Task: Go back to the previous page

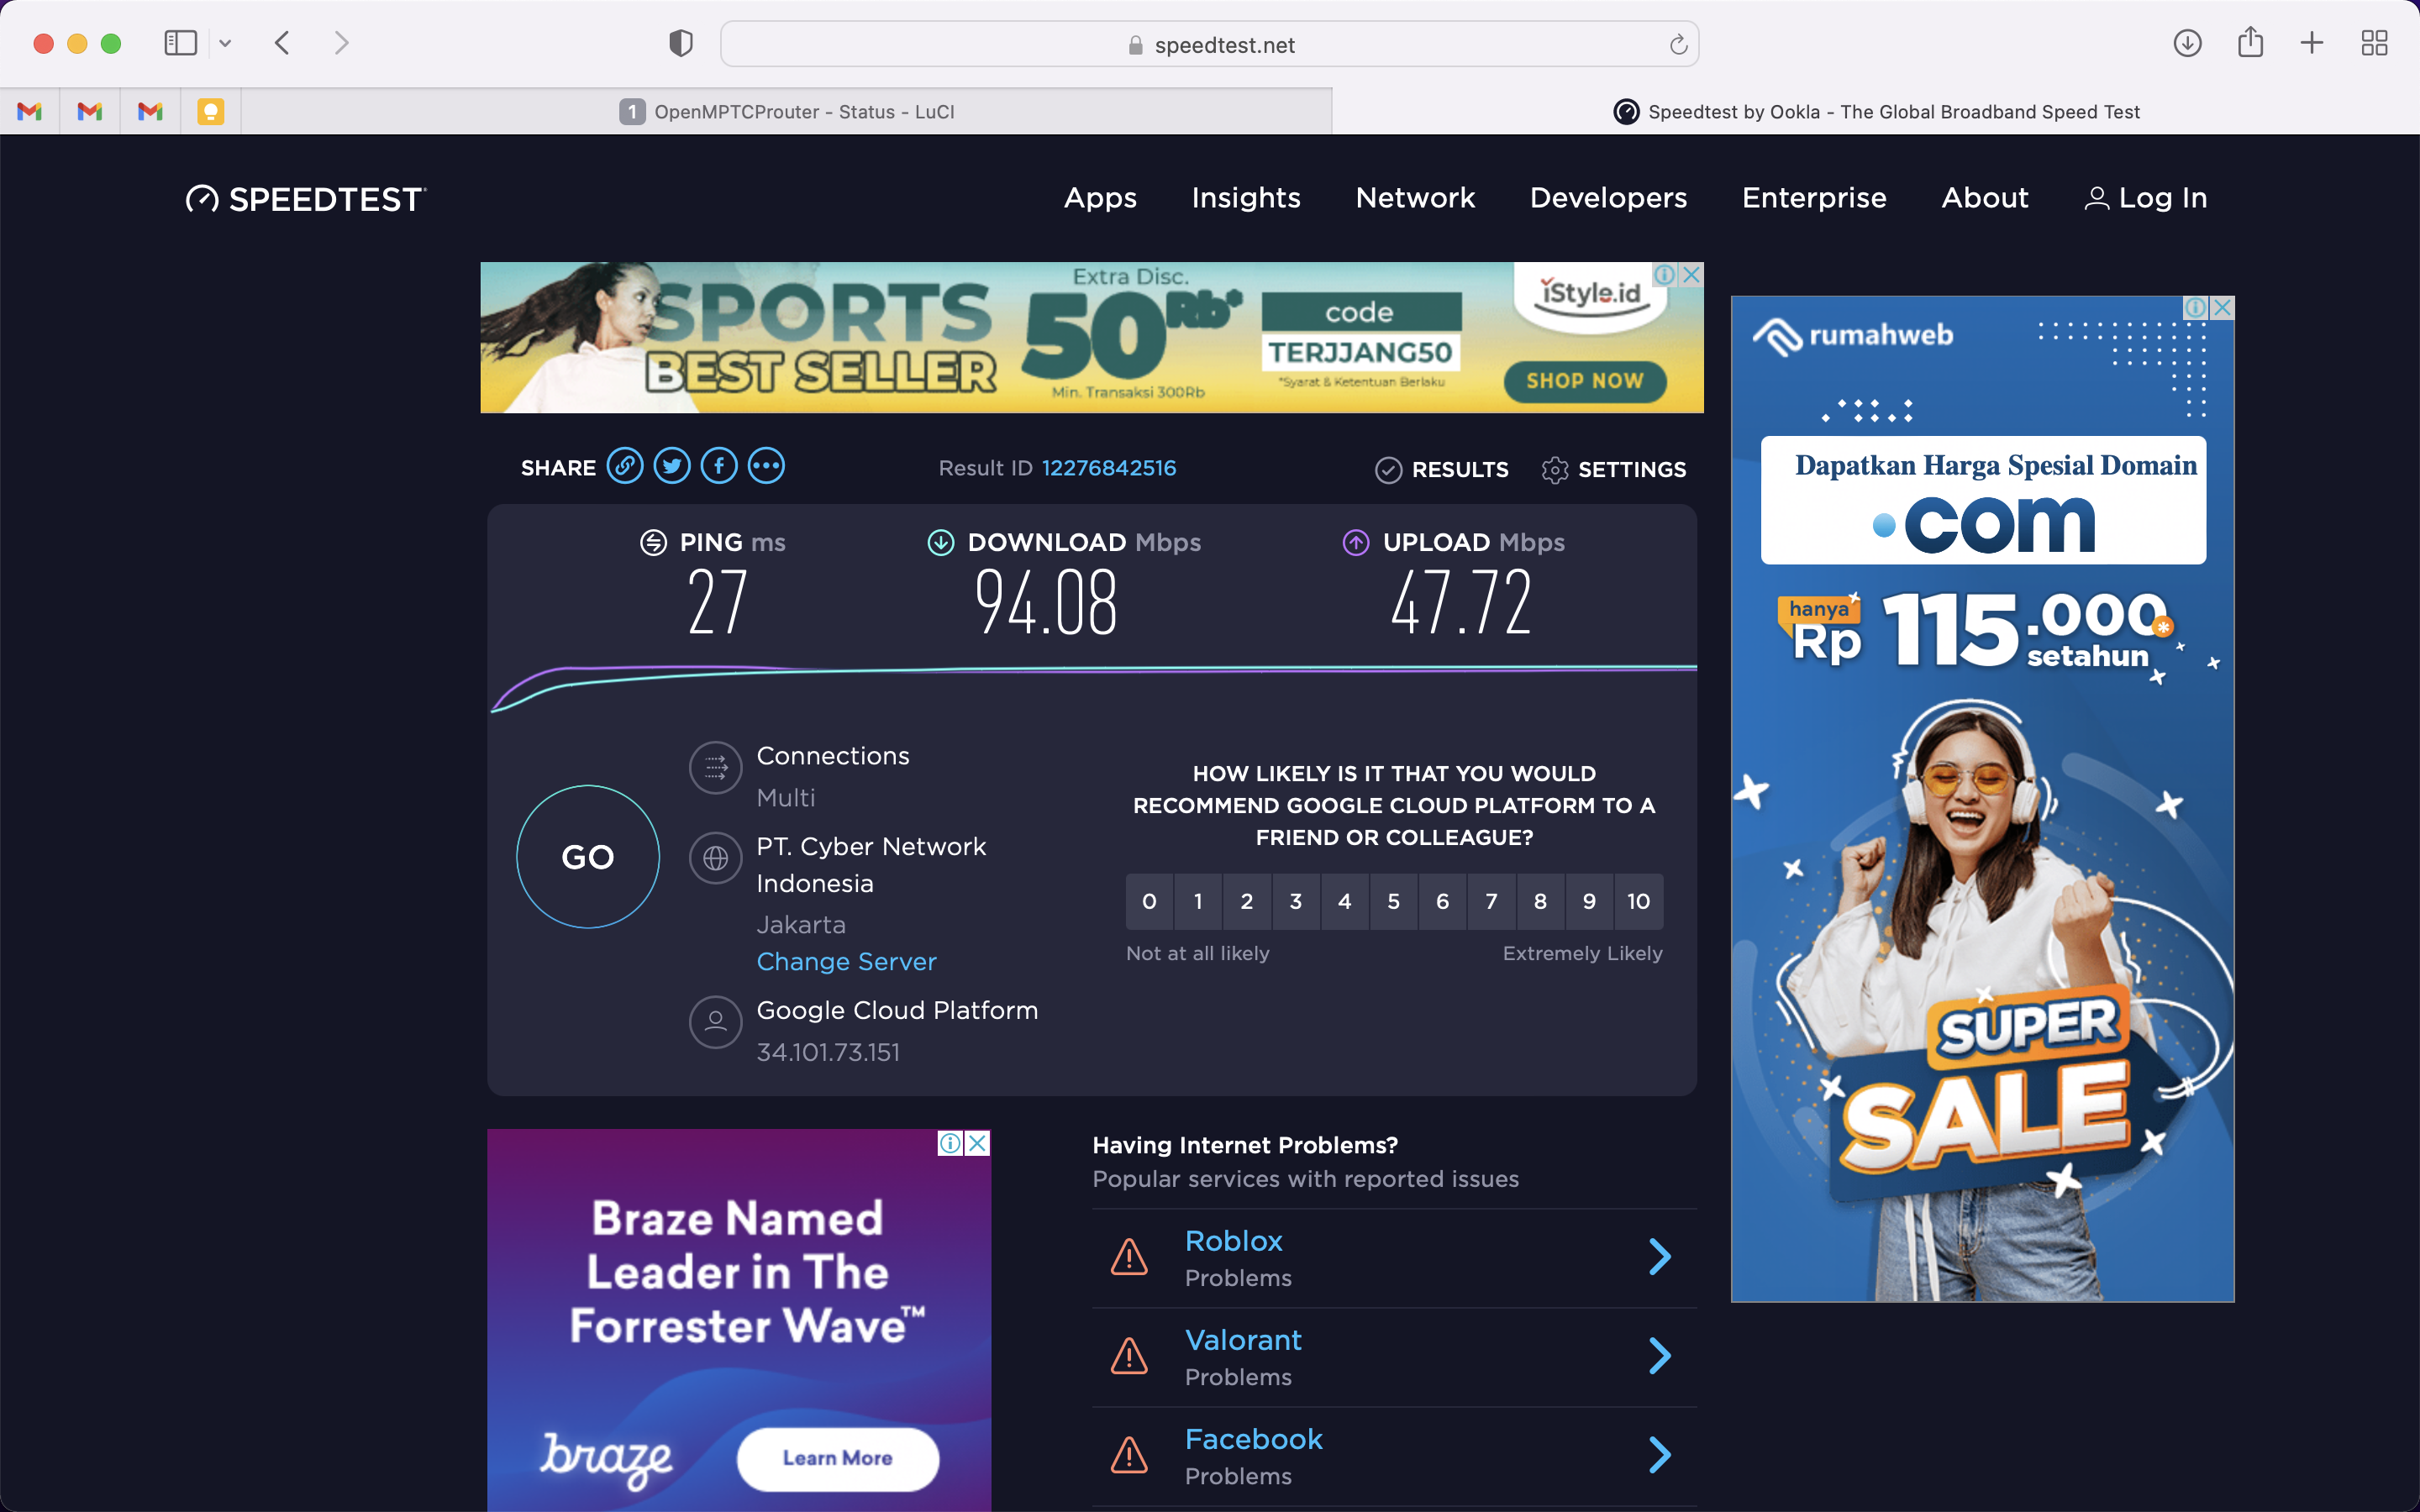Action: coord(283,43)
